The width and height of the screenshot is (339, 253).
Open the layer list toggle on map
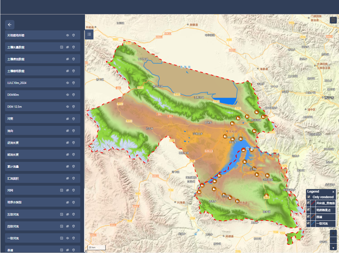(89, 34)
